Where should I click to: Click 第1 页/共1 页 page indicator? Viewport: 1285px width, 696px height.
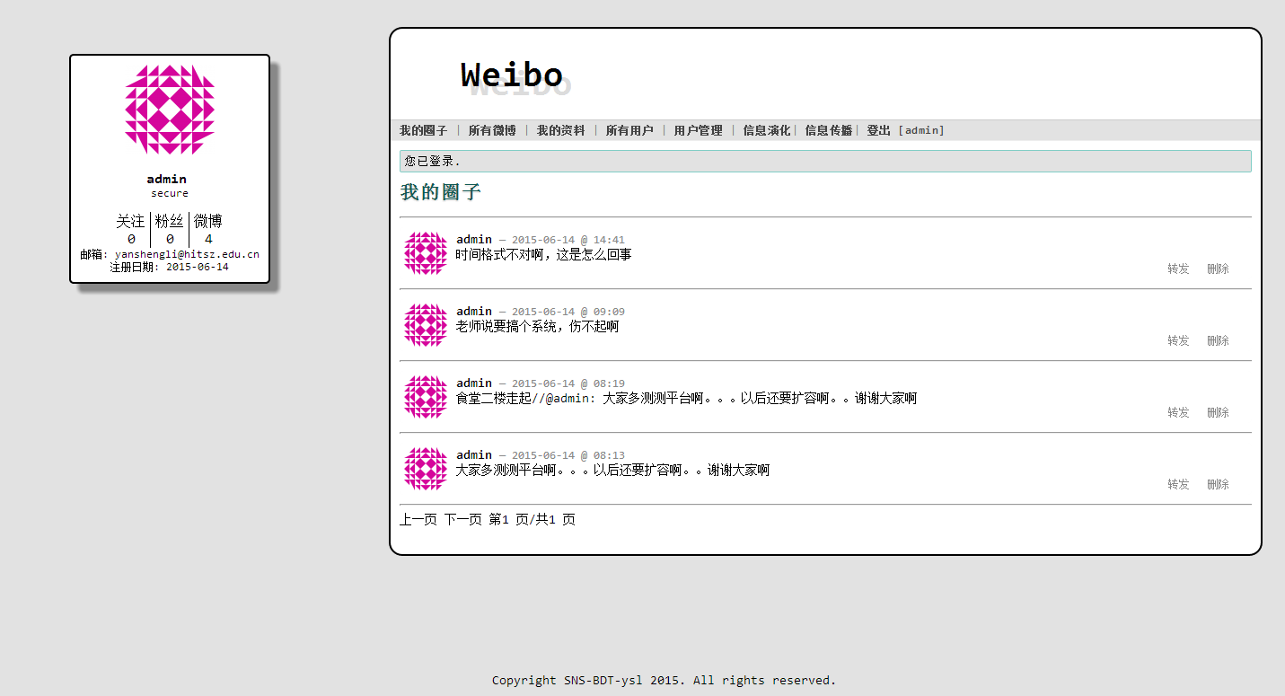(x=532, y=519)
